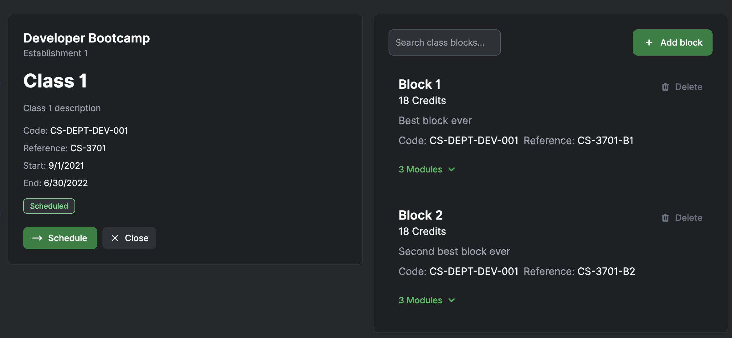Screen dimensions: 732x338
Task: Click the plus icon on Add block
Action: [x=649, y=42]
